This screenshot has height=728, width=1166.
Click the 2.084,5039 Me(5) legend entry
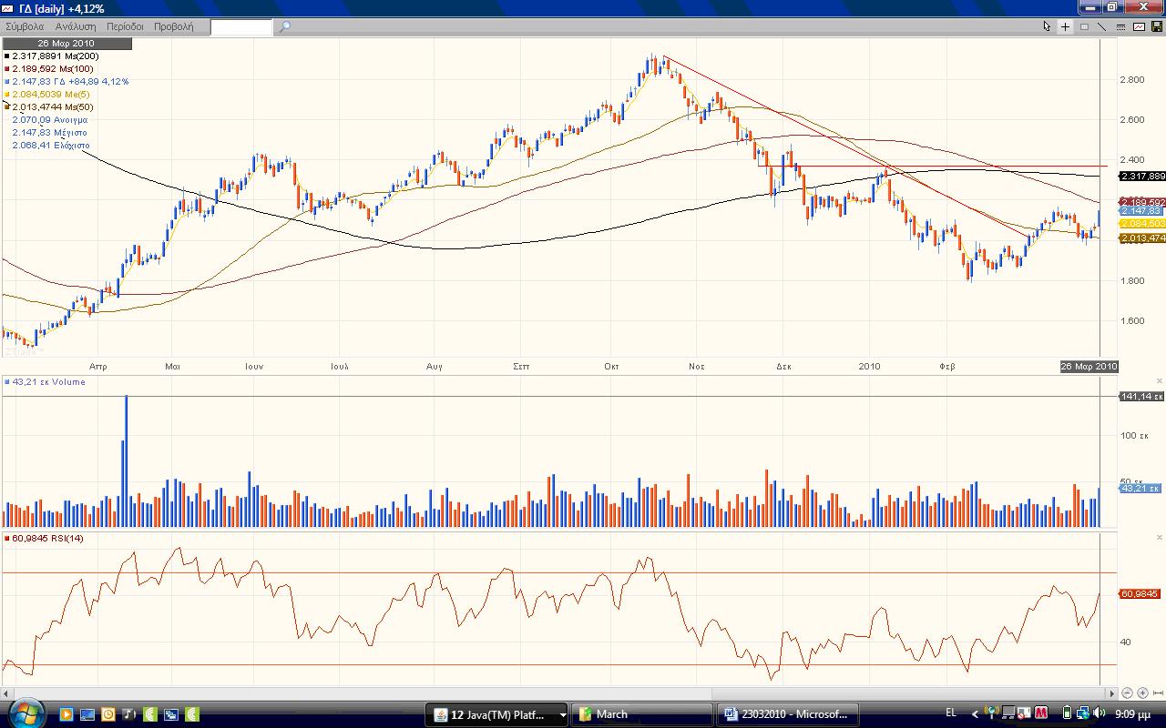47,95
